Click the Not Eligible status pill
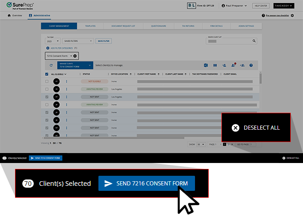This screenshot has height=221, width=303. click(94, 81)
